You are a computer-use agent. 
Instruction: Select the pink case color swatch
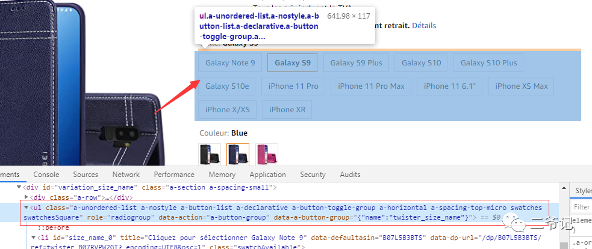tap(267, 155)
